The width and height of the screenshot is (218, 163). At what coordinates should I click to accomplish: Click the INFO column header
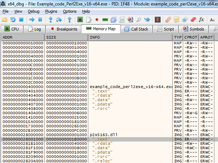(x=130, y=37)
